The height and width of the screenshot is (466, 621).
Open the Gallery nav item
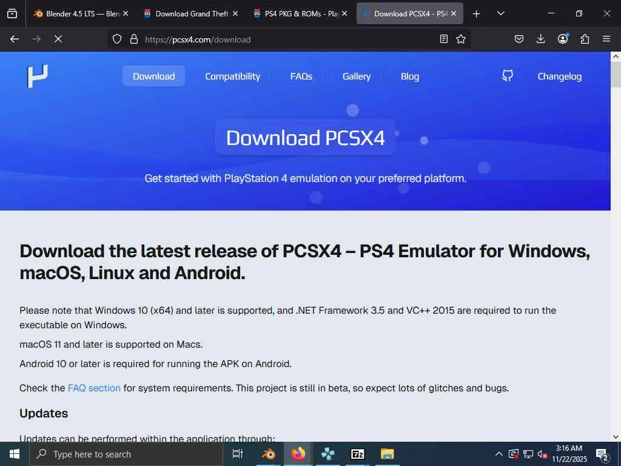coord(357,76)
